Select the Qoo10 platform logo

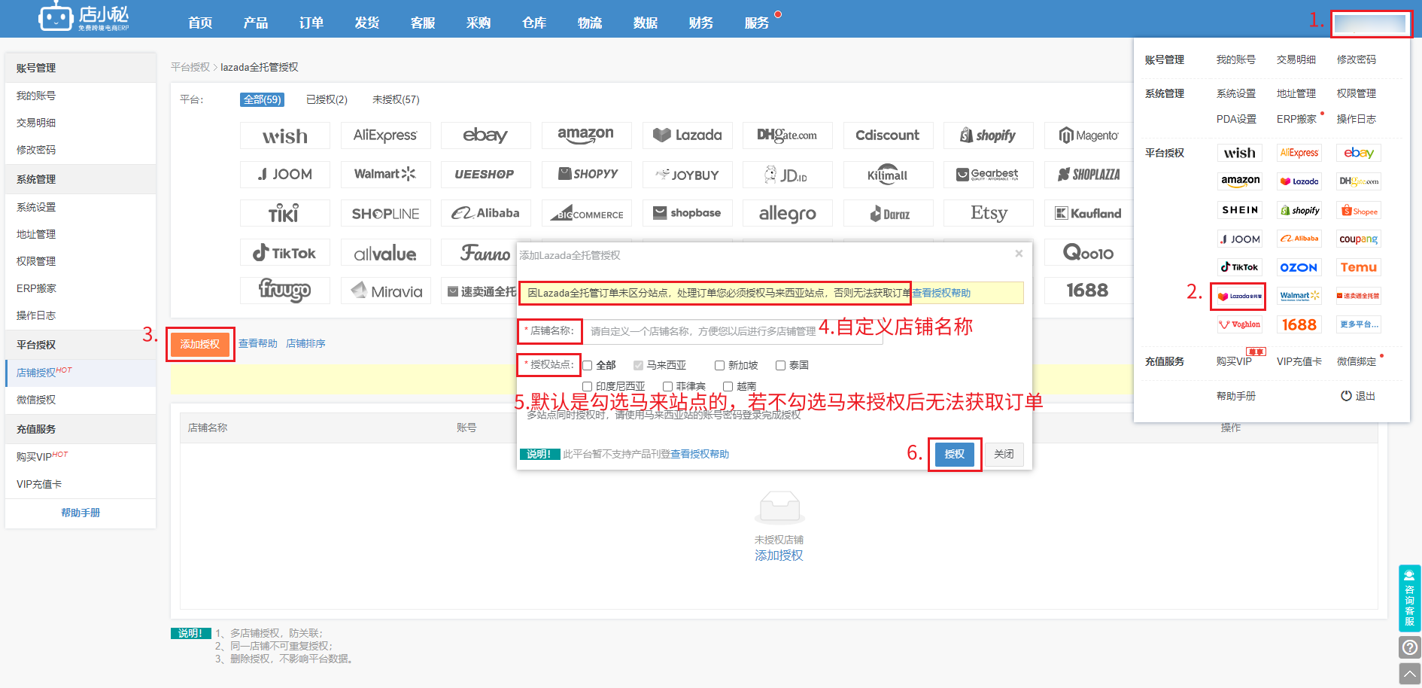click(1089, 253)
